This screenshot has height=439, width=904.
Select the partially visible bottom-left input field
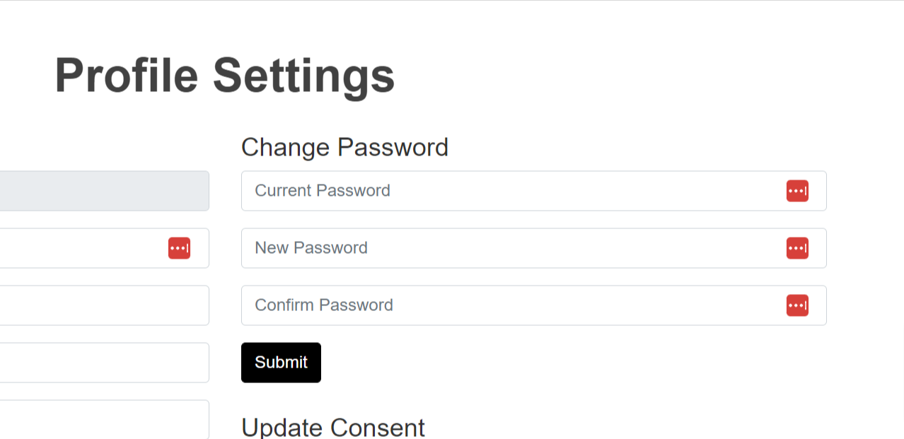[x=105, y=420]
